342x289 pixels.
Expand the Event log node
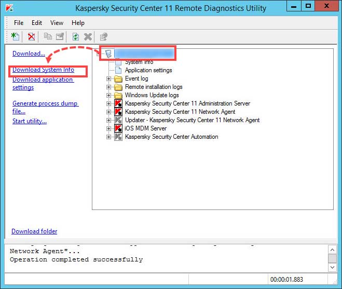(108, 78)
